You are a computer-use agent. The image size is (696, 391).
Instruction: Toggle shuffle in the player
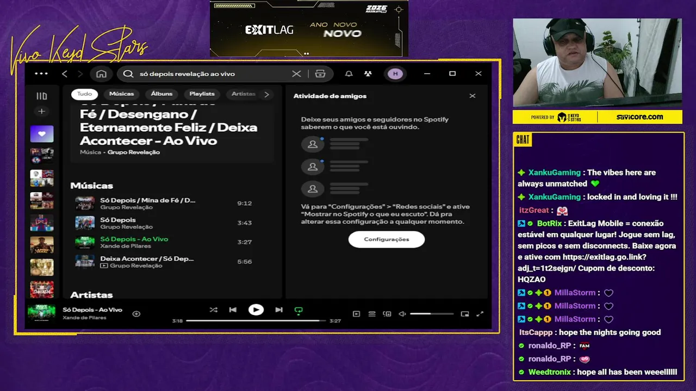point(213,310)
